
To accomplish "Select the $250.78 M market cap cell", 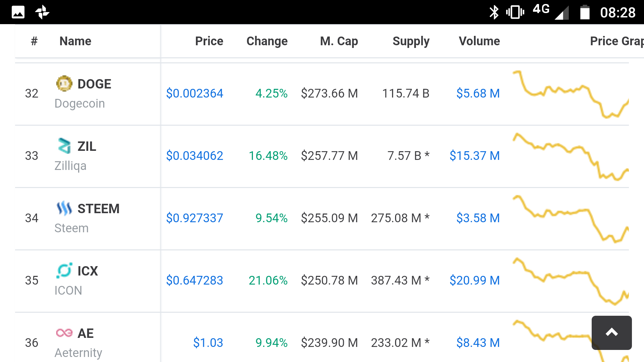I will pyautogui.click(x=329, y=280).
